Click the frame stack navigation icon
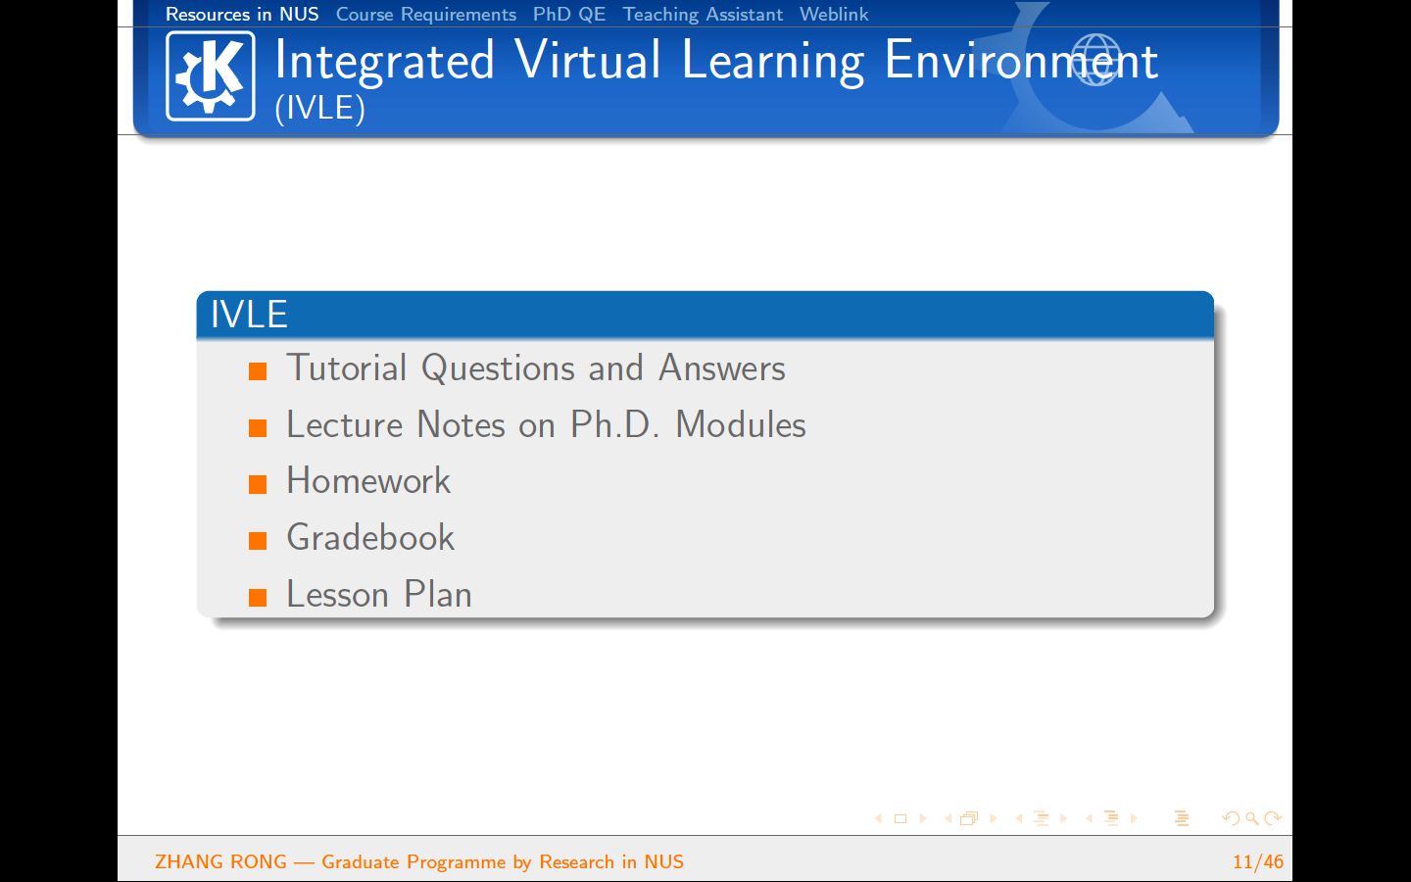The image size is (1411, 882). pos(969,818)
